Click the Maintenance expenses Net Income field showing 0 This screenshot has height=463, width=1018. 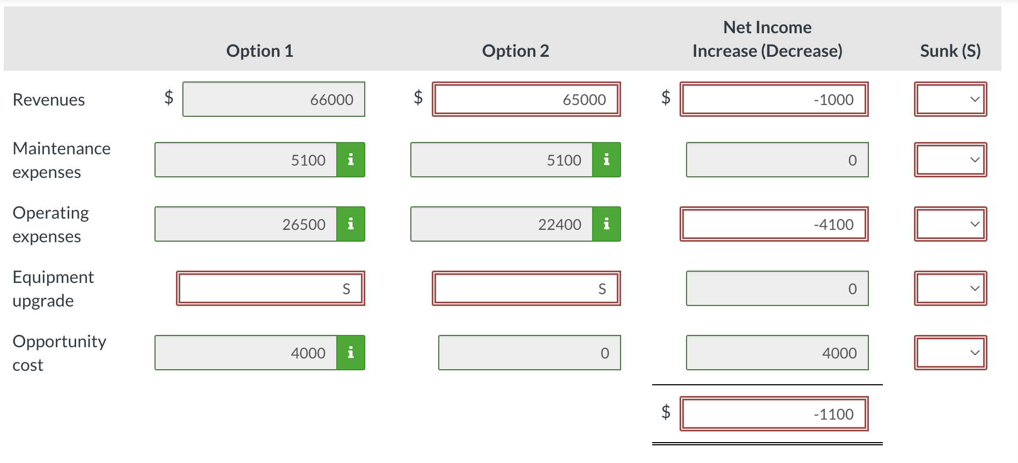coord(777,159)
